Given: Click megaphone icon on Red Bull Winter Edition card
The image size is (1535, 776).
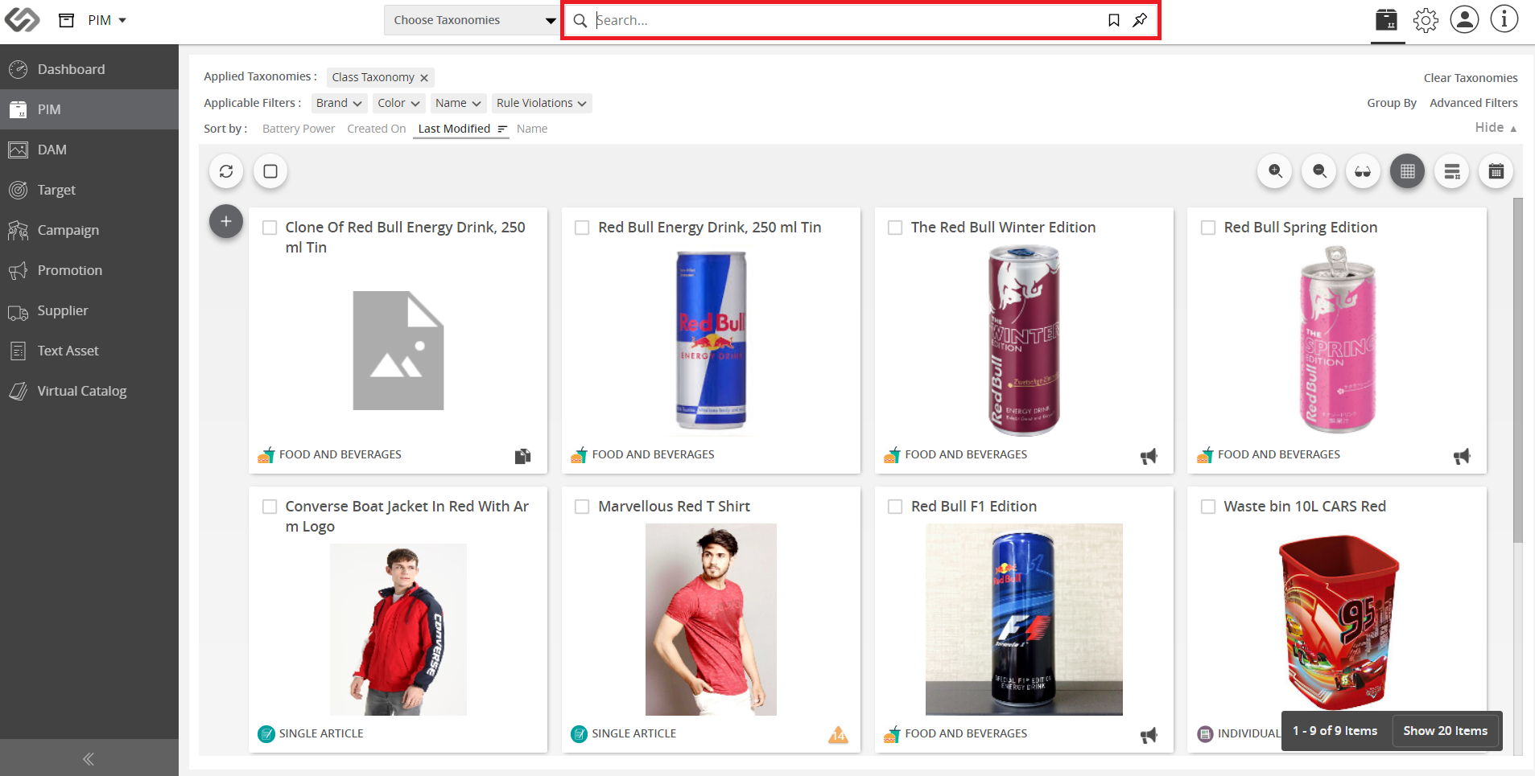Looking at the screenshot, I should point(1149,456).
